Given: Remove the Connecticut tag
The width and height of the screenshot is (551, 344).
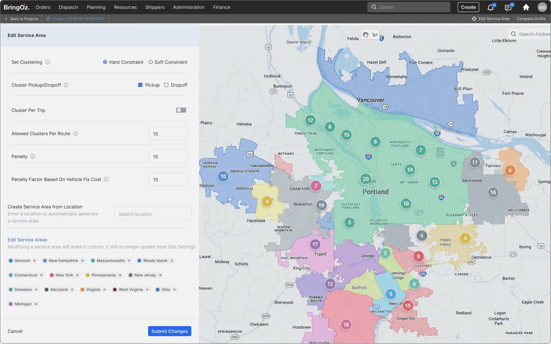Looking at the screenshot, I should coord(41,275).
